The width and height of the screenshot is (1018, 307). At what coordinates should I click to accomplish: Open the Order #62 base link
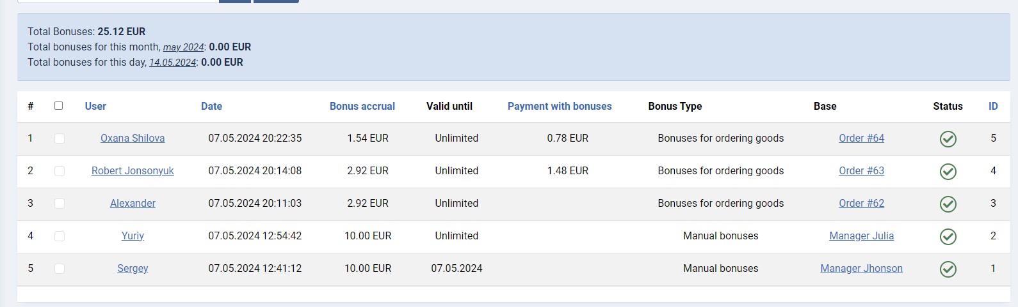point(861,204)
